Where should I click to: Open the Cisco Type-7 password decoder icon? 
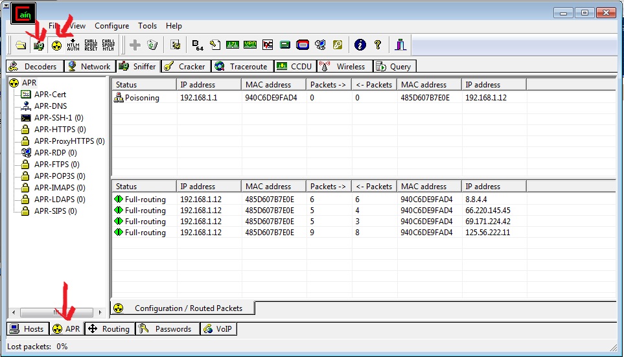233,45
